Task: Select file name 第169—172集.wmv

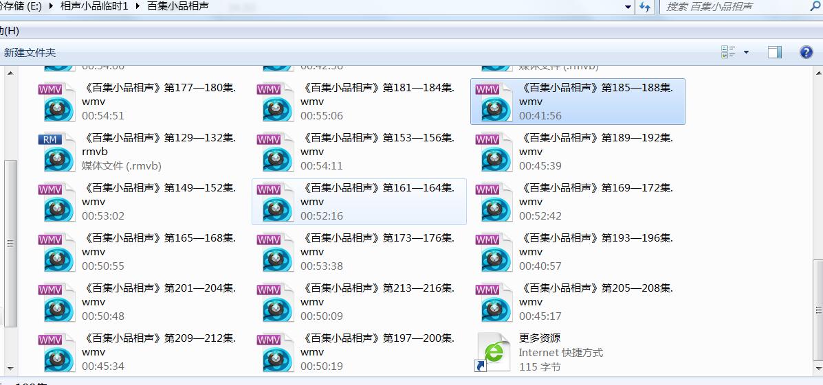Action: click(x=596, y=195)
